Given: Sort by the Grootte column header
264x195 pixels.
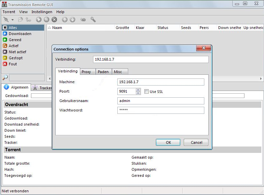Looking at the screenshot, I should [125, 28].
